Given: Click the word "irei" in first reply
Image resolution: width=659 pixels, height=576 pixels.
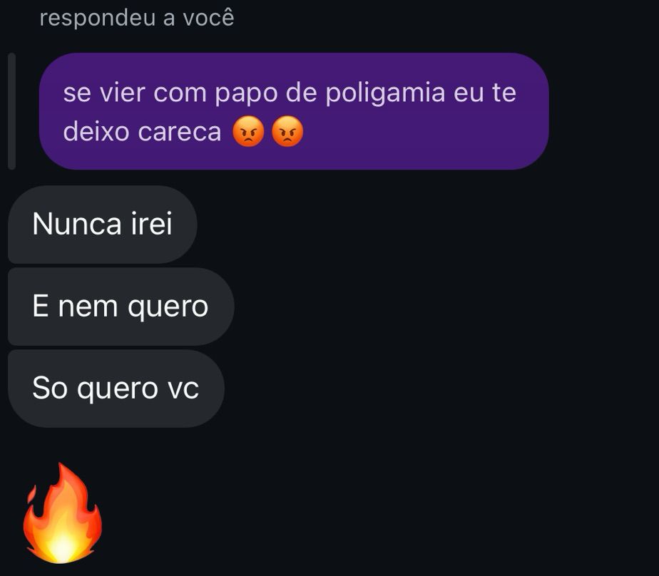Looking at the screenshot, I should click(152, 224).
